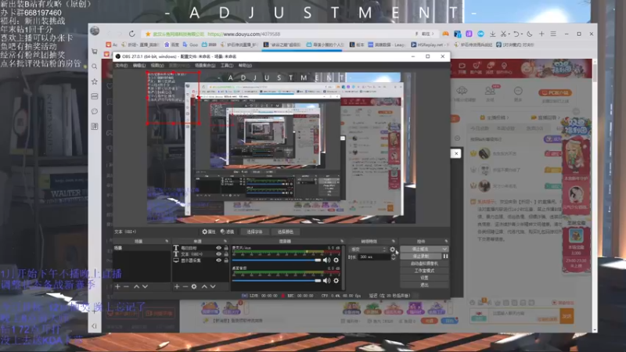The height and width of the screenshot is (352, 626).
Task: Open OBS 场景集合 (Scene Collection) menu
Action: coord(205,66)
